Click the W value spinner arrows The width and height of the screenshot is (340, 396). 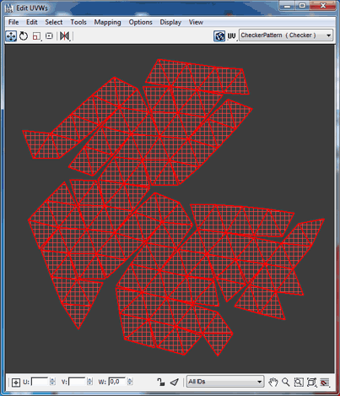(130, 382)
